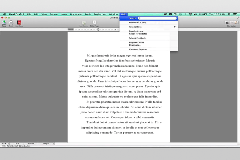240x160 pixels.
Task: Select Customer Support menu item
Action: [148, 49]
